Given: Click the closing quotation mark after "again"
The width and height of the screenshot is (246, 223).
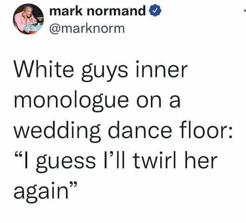Looking at the screenshot, I should click(73, 185).
